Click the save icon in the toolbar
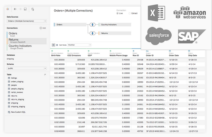The width and height of the screenshot is (212, 137). tap(25, 9)
